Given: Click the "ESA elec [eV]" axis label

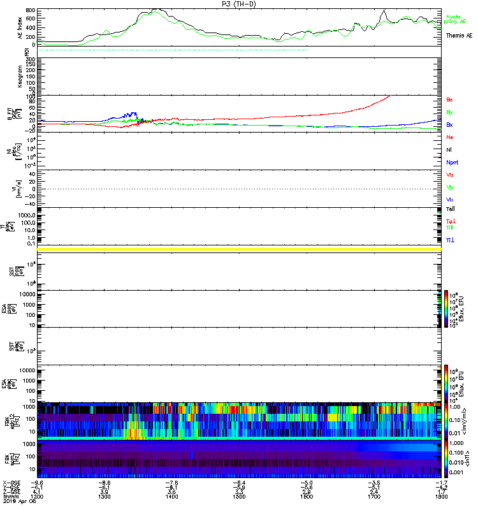Looking at the screenshot, I should point(8,384).
